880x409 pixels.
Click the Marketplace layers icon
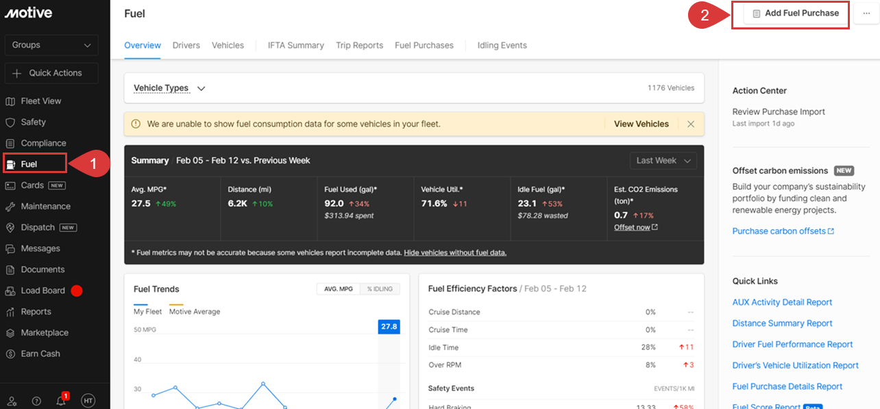coord(10,333)
